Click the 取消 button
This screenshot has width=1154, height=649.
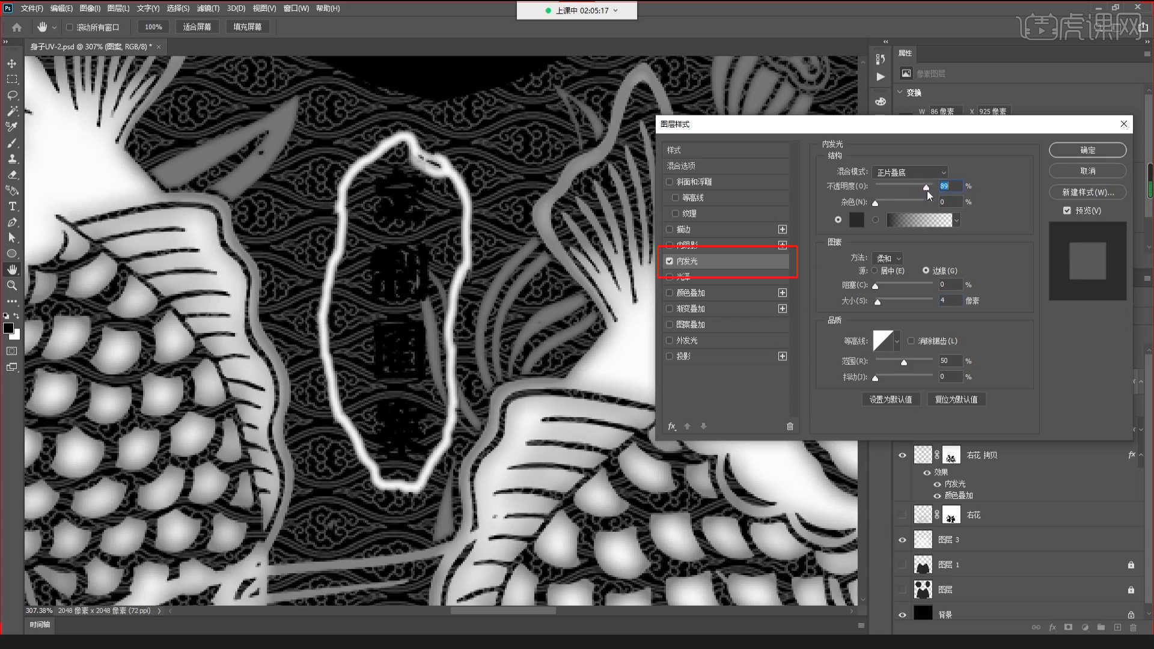click(x=1088, y=171)
